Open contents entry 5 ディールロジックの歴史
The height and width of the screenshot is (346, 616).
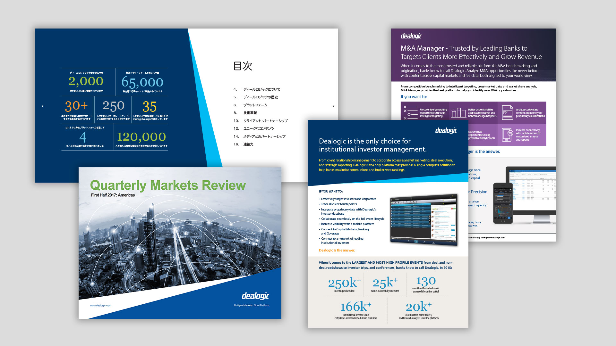tap(256, 97)
